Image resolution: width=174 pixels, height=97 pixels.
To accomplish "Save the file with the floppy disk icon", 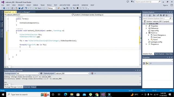I will click(x=19, y=8).
